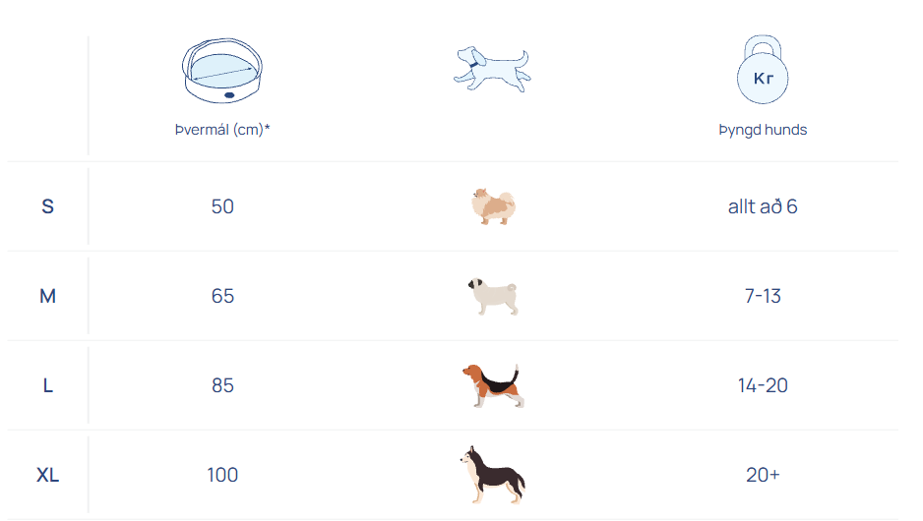The height and width of the screenshot is (521, 923).
Task: Select the M size row label
Action: click(x=47, y=296)
